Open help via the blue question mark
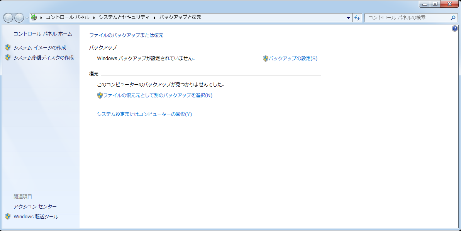 click(455, 28)
